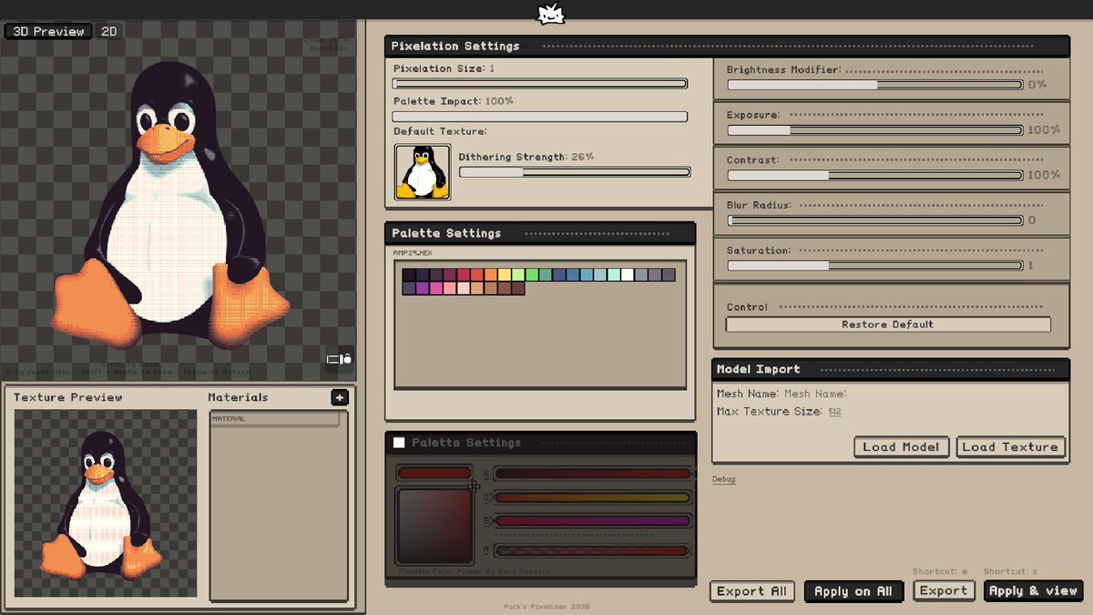This screenshot has width=1093, height=615.
Task: Click Load Texture
Action: tap(1010, 446)
